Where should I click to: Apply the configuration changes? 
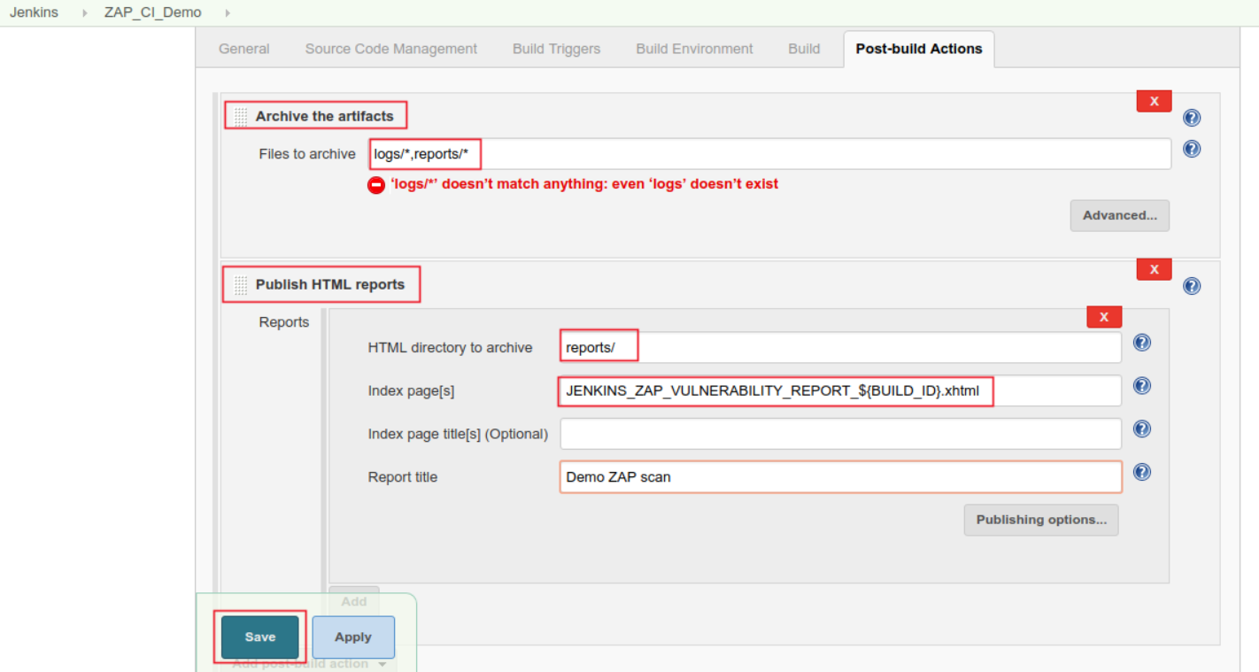pos(353,637)
